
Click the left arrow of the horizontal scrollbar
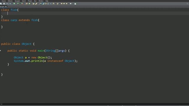pos(1,104)
